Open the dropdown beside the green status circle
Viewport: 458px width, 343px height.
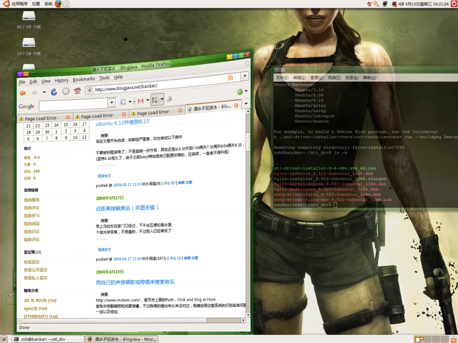[246, 91]
